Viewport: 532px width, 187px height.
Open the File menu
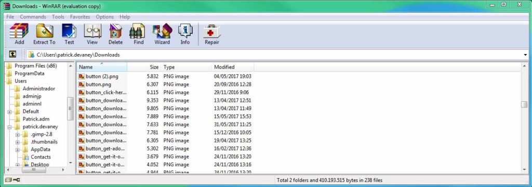coord(10,17)
